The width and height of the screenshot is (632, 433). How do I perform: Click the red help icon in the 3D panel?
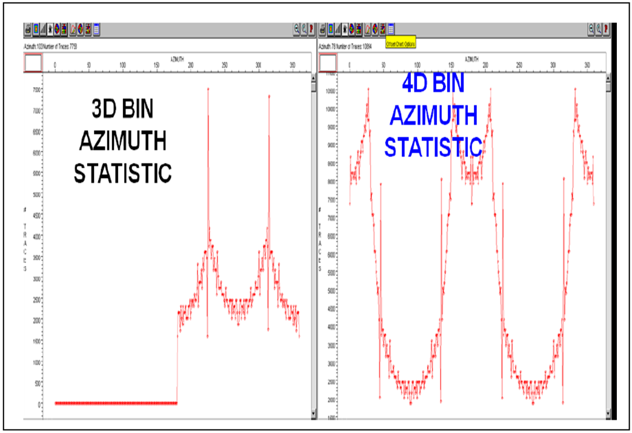pyautogui.click(x=311, y=28)
